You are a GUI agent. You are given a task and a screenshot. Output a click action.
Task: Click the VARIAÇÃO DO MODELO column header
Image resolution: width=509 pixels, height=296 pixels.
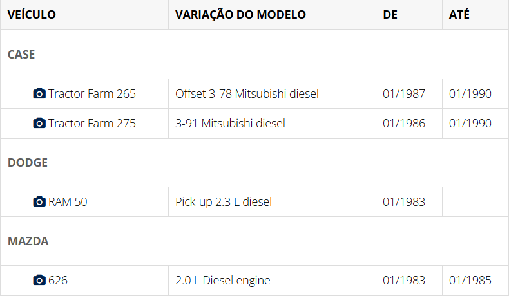pyautogui.click(x=240, y=15)
